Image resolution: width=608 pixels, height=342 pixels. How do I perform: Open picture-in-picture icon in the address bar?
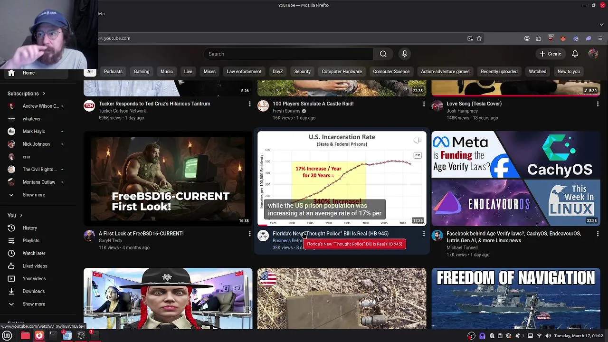coord(470,38)
